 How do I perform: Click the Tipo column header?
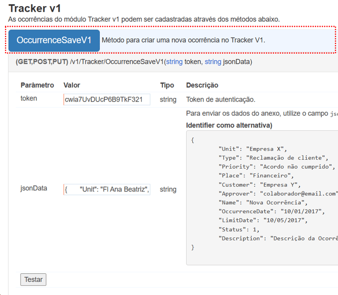[x=167, y=85]
